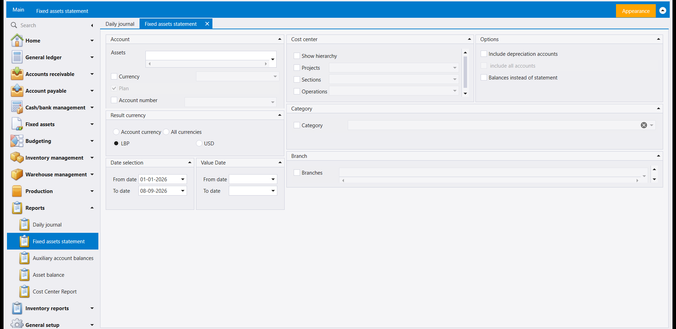Open Date selection To date dropdown
This screenshot has width=676, height=329.
click(x=183, y=191)
